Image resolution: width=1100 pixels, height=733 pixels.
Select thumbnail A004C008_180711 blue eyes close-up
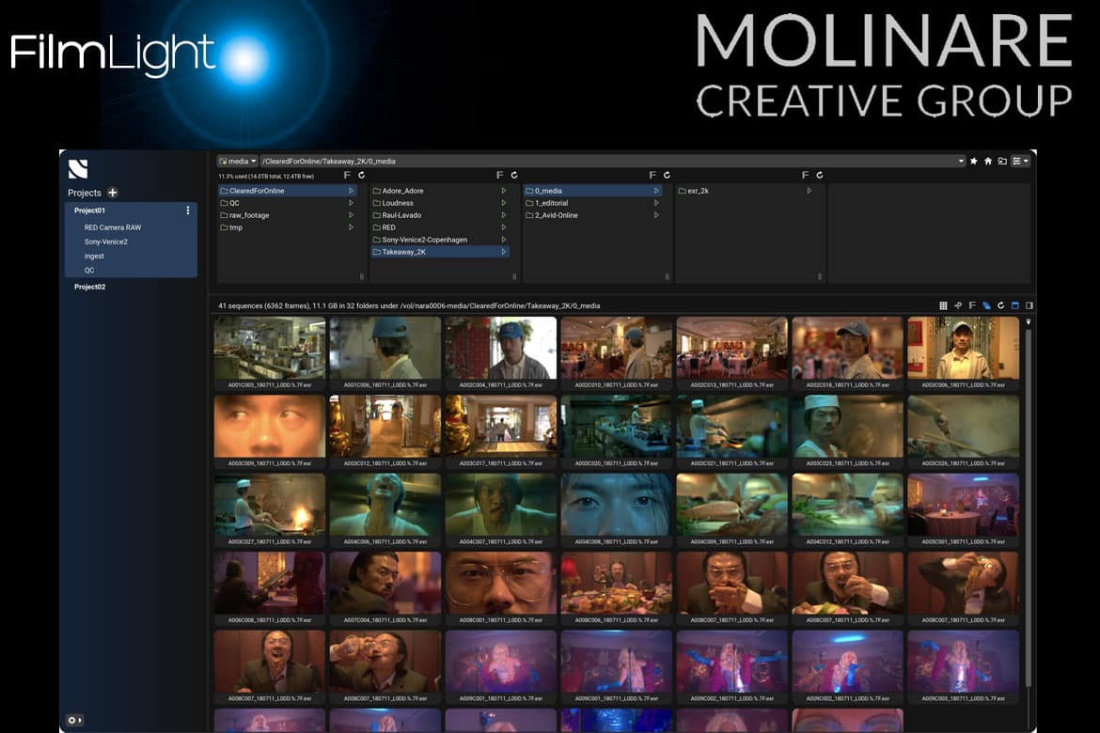[x=616, y=510]
